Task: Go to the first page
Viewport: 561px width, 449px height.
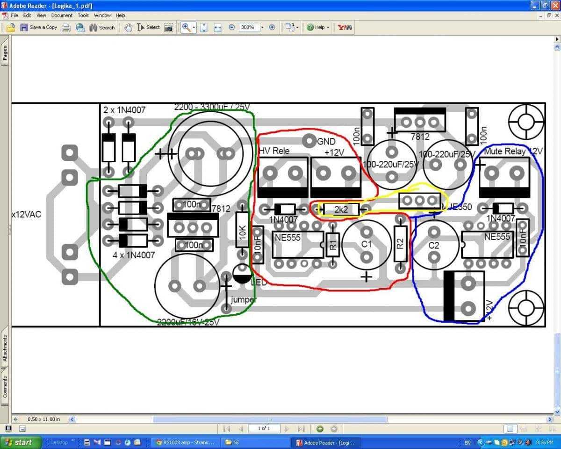Action: pyautogui.click(x=227, y=428)
